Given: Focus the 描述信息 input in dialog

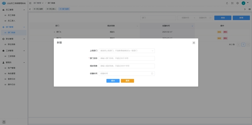Looking at the screenshot, I should coord(127,66).
